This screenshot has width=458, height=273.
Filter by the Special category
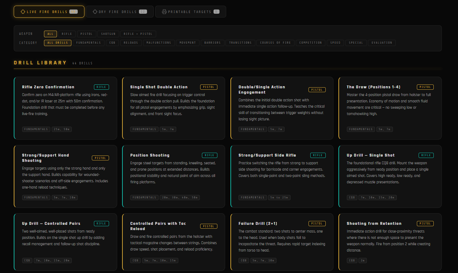(356, 43)
